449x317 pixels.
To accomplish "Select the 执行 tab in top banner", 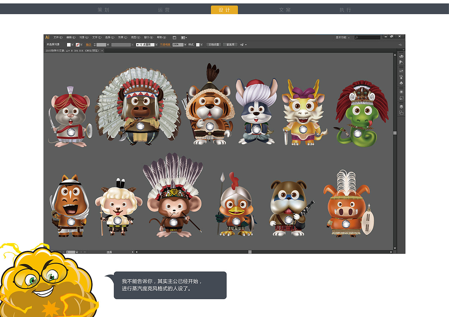I will 345,10.
